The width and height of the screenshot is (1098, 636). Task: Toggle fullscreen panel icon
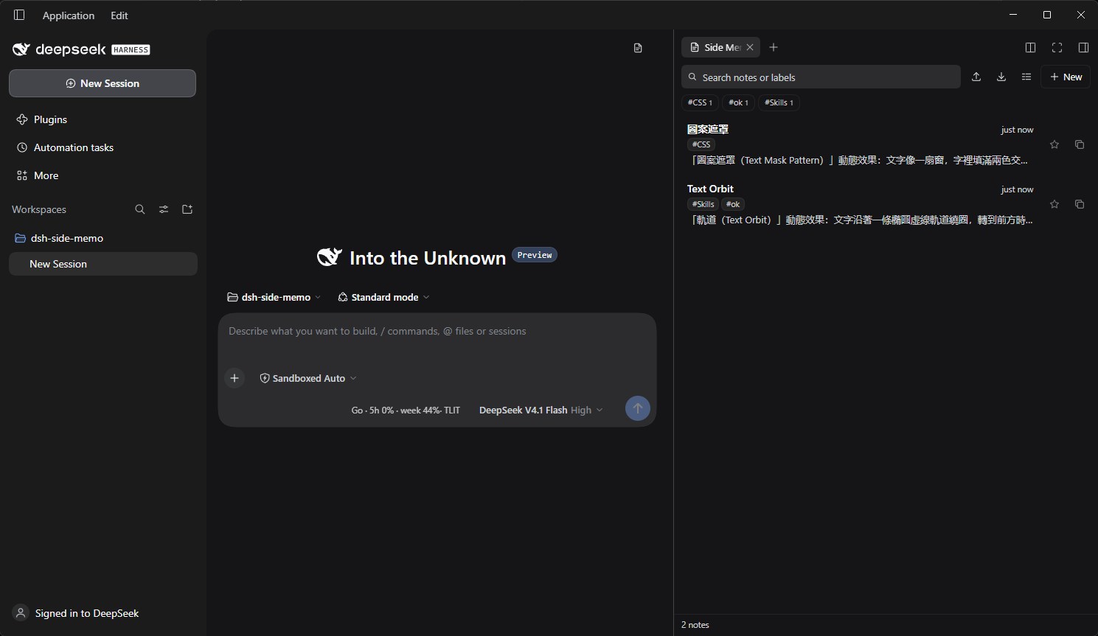pyautogui.click(x=1057, y=47)
